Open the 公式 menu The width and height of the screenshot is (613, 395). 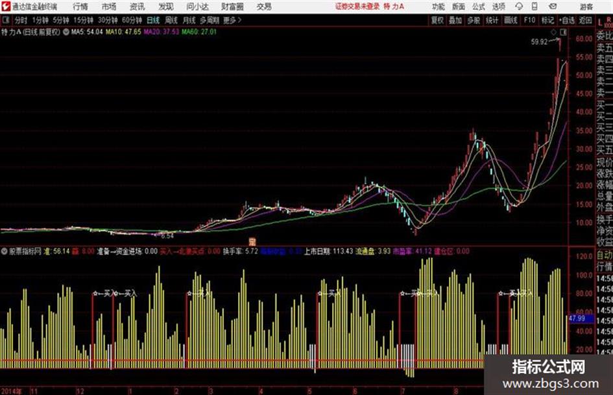coord(478,6)
